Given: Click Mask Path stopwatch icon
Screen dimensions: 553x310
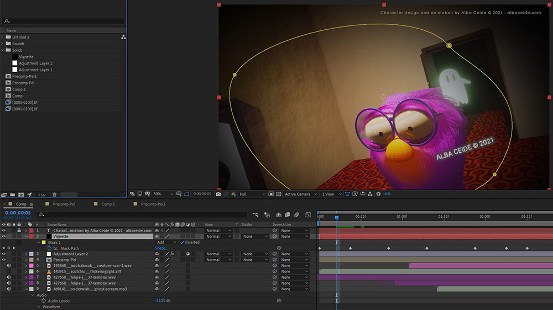Looking at the screenshot, I should point(49,248).
